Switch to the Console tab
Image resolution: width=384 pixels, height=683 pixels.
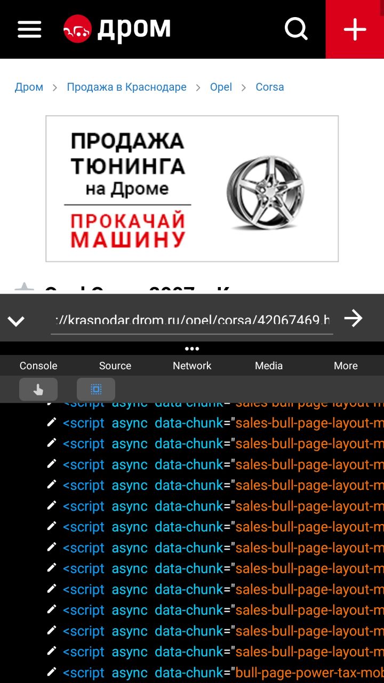point(38,366)
